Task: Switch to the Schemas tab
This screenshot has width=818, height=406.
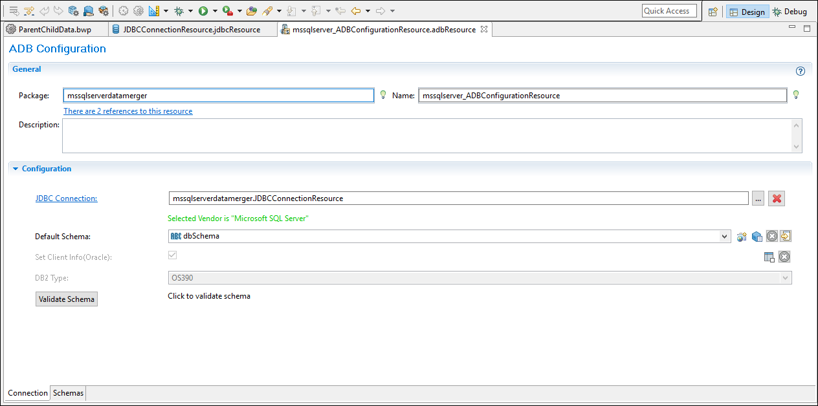Action: point(68,393)
